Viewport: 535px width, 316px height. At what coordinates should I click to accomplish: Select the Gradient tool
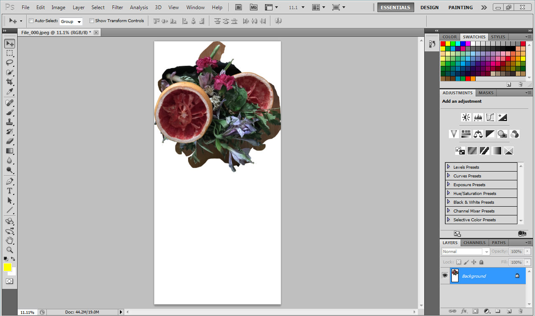[10, 151]
